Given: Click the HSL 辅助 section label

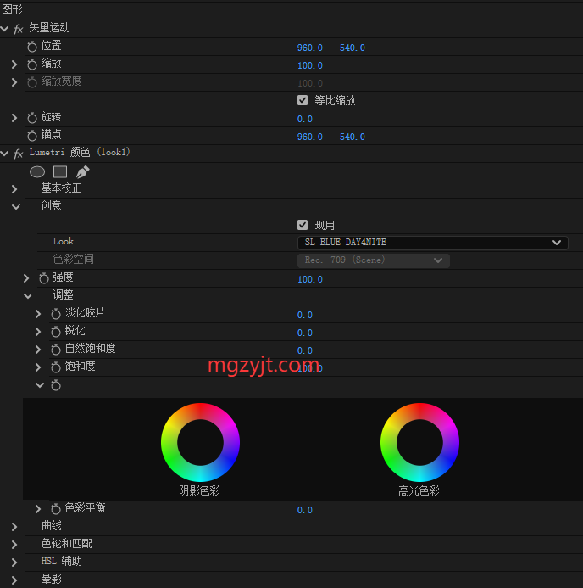Looking at the screenshot, I should point(61,562).
